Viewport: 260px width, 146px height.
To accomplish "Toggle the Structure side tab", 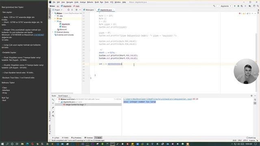I will (x=50, y=116).
